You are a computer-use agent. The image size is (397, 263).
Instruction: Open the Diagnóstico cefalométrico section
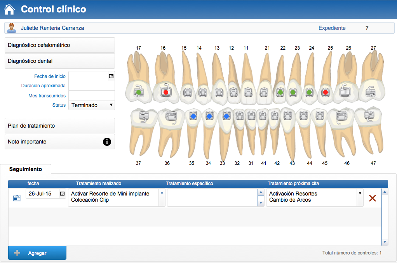tap(59, 45)
